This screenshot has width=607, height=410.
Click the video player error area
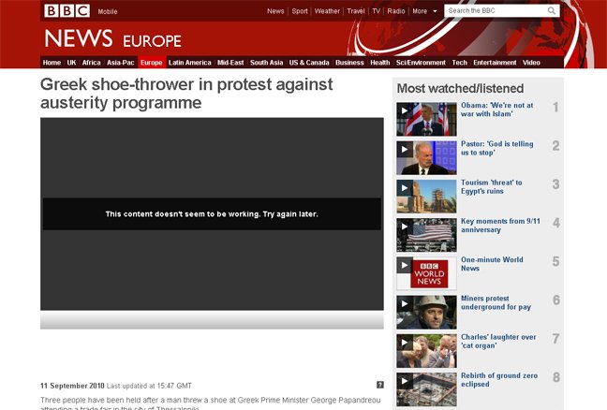point(212,214)
